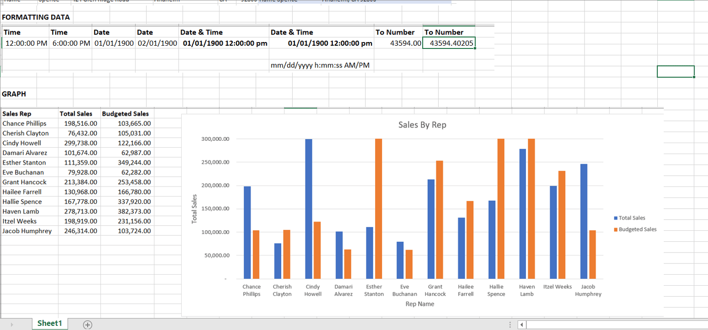Select the 6:00:00 PM time cell

point(71,43)
